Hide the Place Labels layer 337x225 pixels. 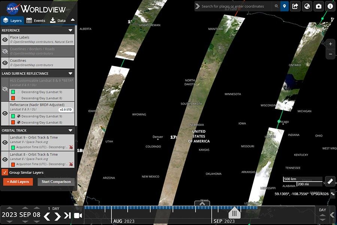pos(4,39)
